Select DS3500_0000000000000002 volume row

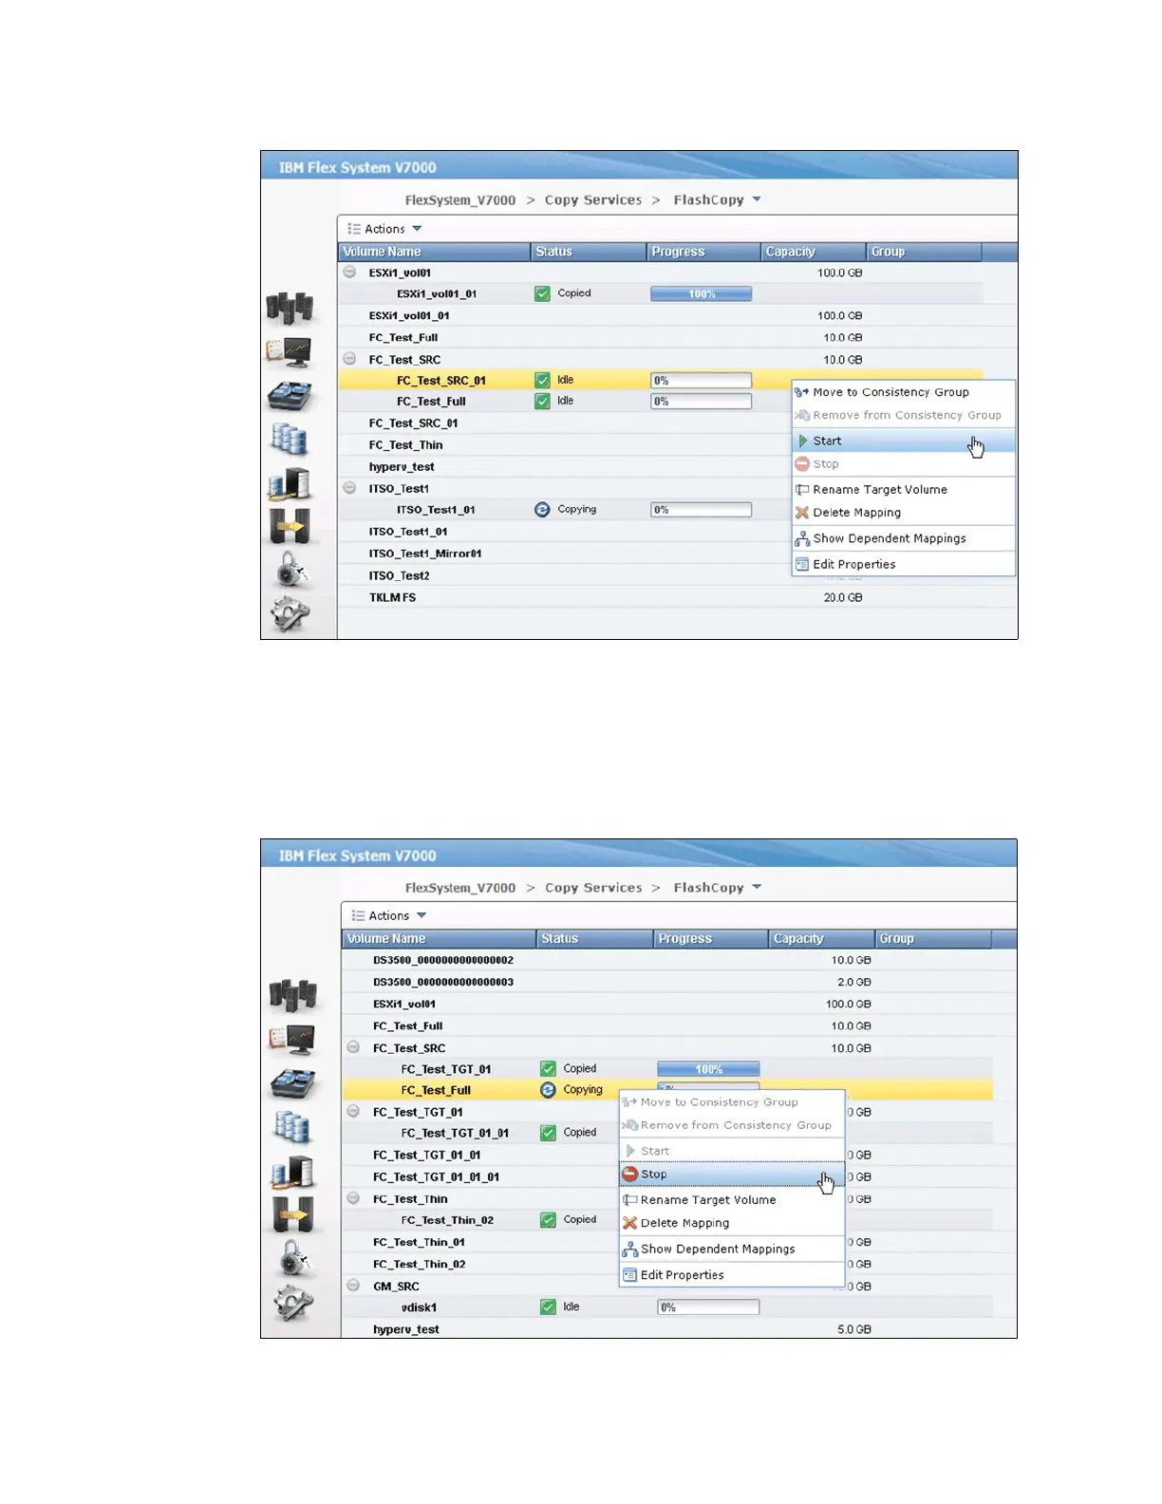click(x=668, y=960)
